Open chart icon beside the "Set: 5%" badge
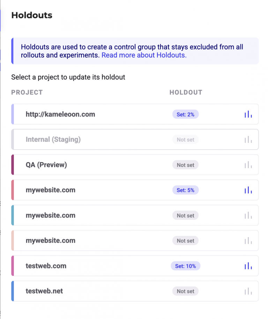The height and width of the screenshot is (319, 268). 248,190
